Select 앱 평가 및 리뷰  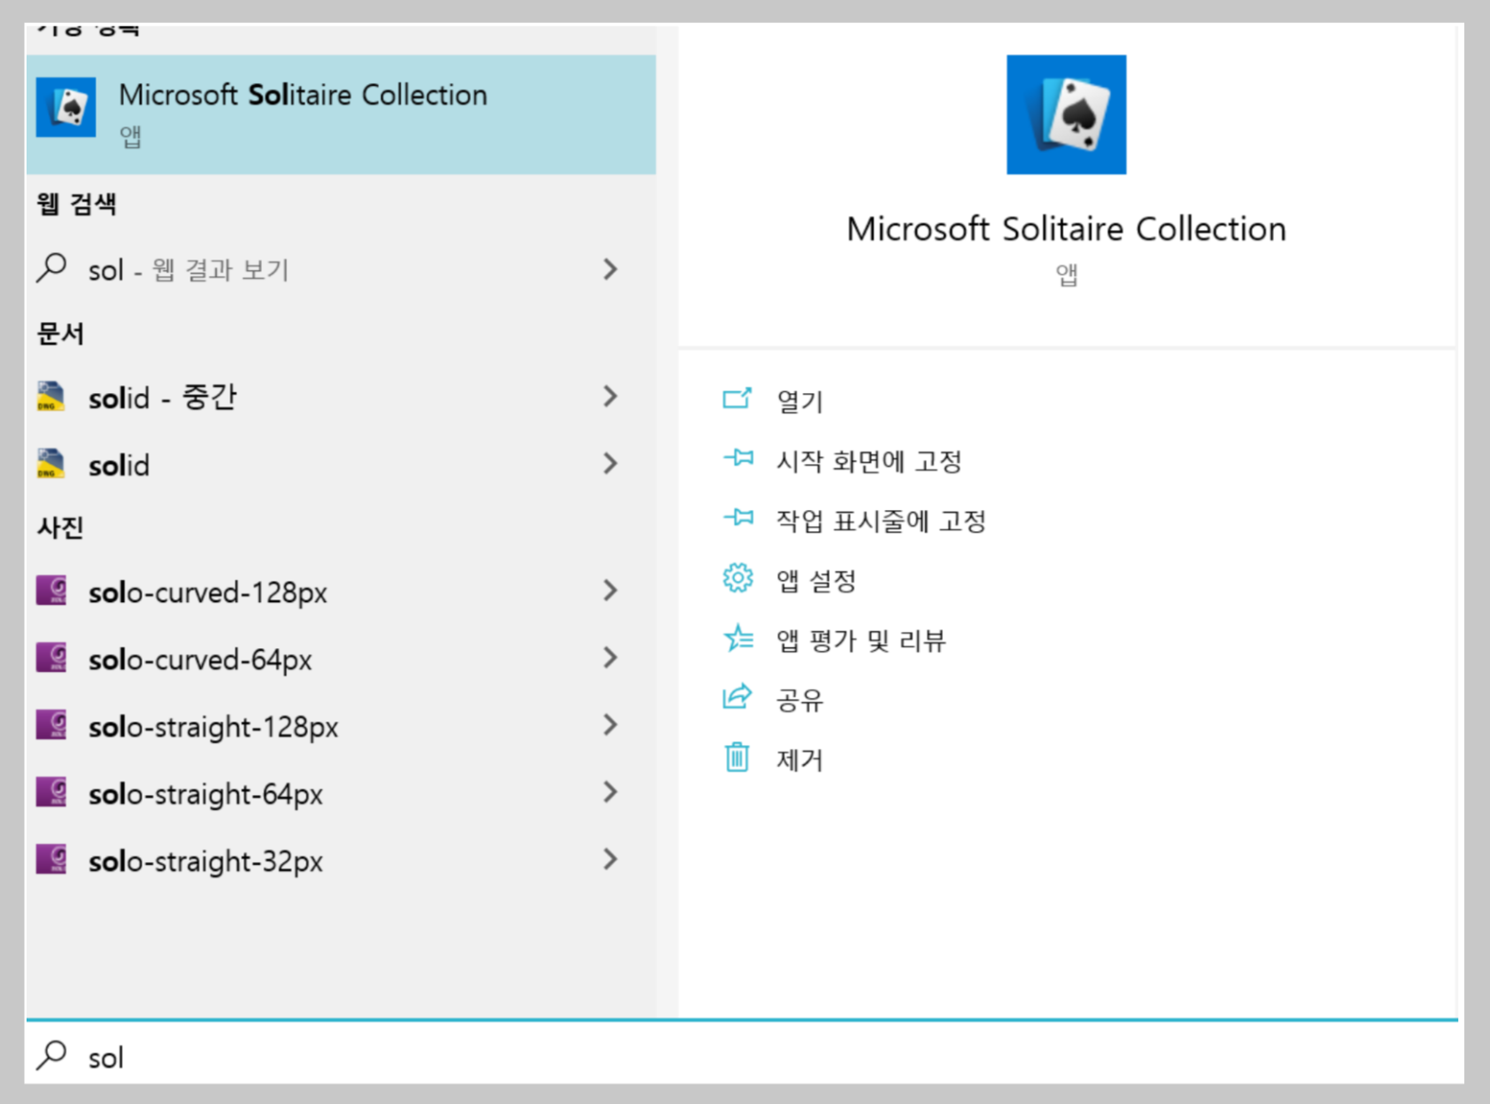(861, 640)
